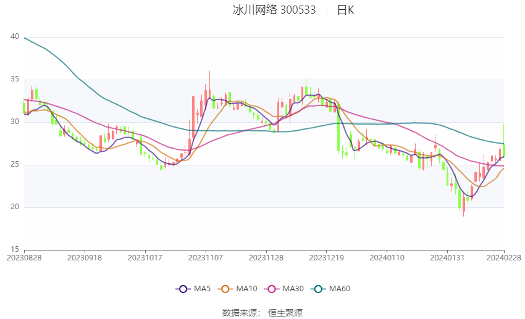Toggle the MA10 legend series
Viewport: 525px width, 319px height.
[x=237, y=289]
